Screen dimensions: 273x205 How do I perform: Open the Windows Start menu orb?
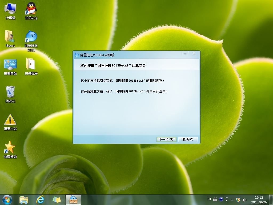click(x=7, y=200)
